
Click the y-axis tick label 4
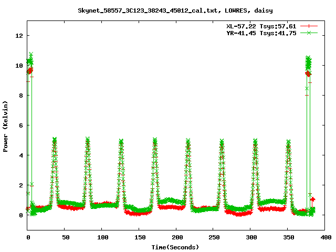pos(21,155)
